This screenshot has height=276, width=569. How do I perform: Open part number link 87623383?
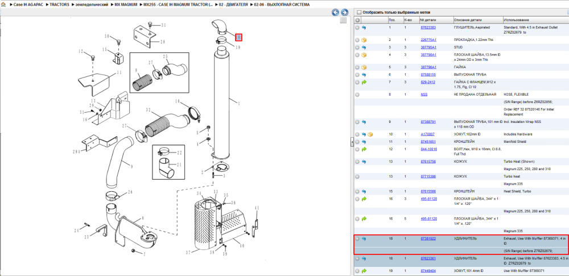pyautogui.click(x=428, y=27)
